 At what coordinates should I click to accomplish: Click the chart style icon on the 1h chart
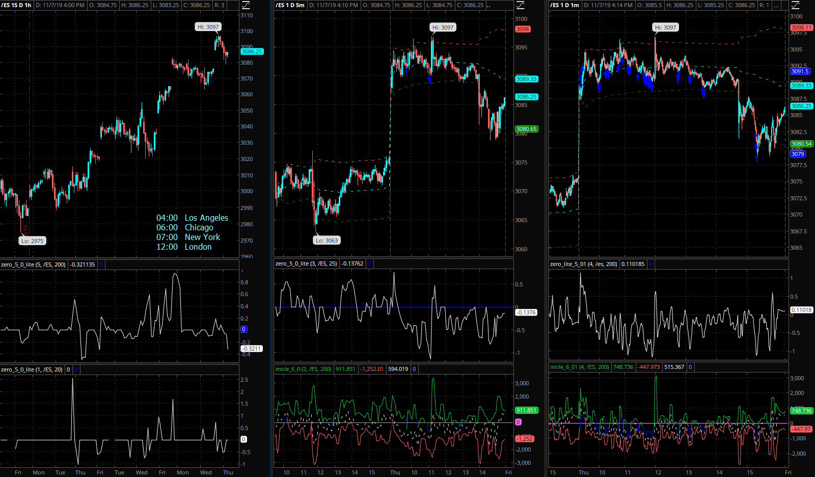pos(246,5)
